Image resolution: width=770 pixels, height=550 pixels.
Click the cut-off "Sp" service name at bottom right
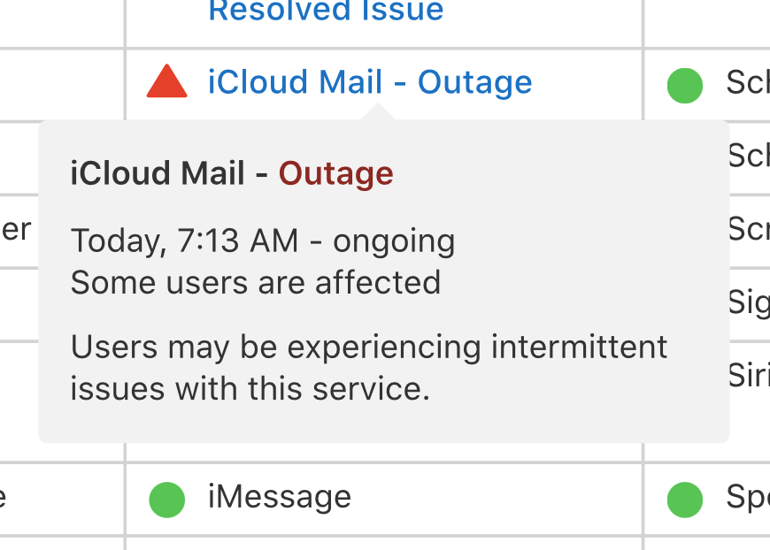coord(748,497)
